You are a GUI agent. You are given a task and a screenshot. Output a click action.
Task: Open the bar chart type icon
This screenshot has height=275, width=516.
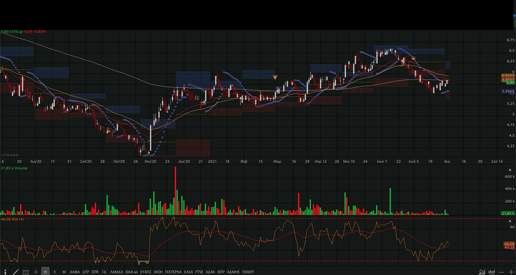tap(491, 272)
